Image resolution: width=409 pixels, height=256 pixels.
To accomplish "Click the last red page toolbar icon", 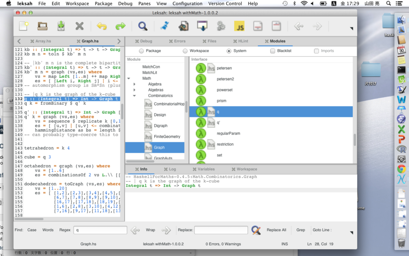I will [276, 26].
